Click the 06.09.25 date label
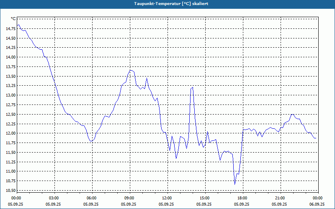335x209 pixels. (317, 204)
